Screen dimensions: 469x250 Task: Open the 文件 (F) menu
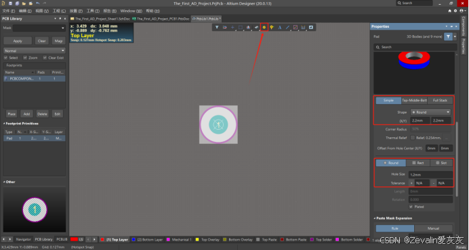[x=8, y=11]
